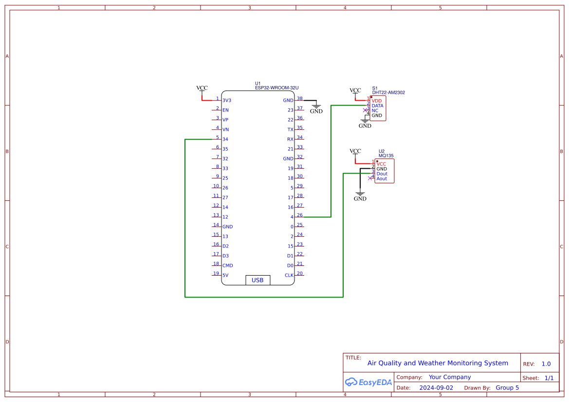Click the USB port symbol on the ESP32
Image resolution: width=569 pixels, height=402 pixels.
pos(257,280)
